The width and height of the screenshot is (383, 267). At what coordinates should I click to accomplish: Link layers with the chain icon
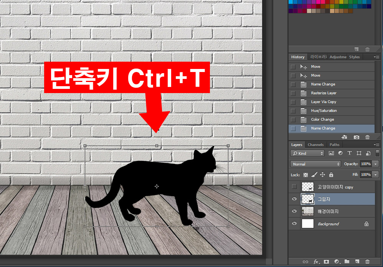pyautogui.click(x=306, y=262)
